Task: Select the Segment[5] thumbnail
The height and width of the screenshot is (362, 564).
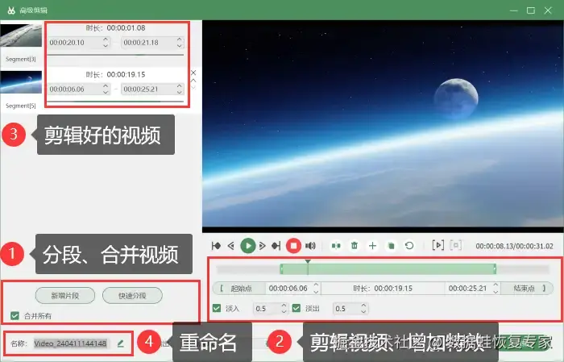Action: pos(21,82)
